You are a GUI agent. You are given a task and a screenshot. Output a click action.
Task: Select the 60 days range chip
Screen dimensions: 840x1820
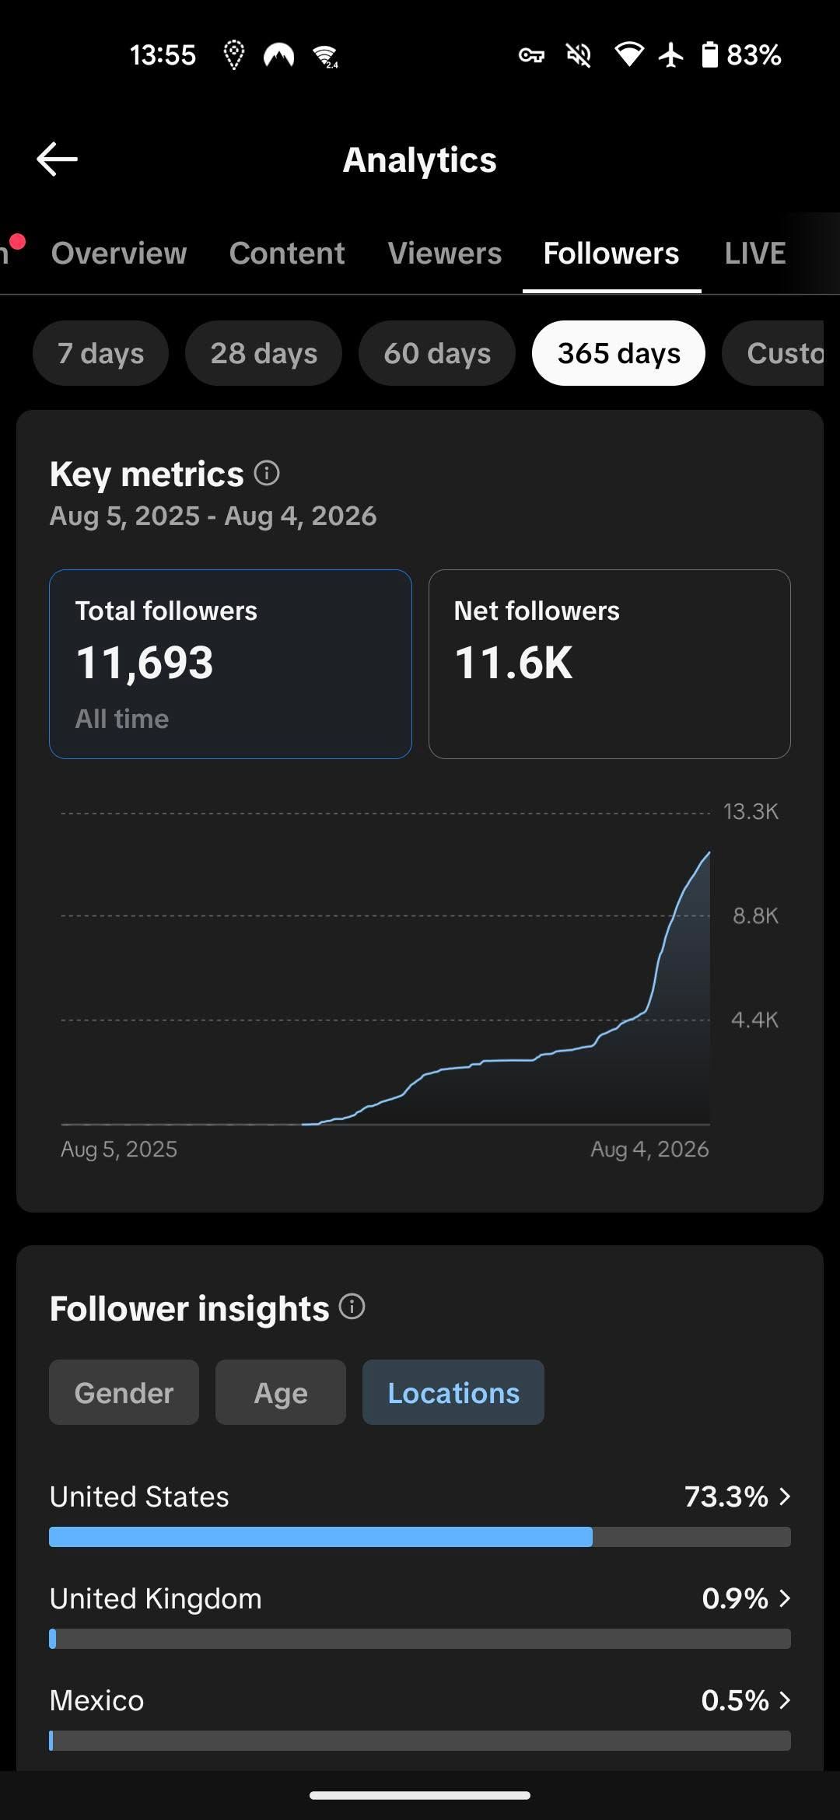[x=437, y=353]
